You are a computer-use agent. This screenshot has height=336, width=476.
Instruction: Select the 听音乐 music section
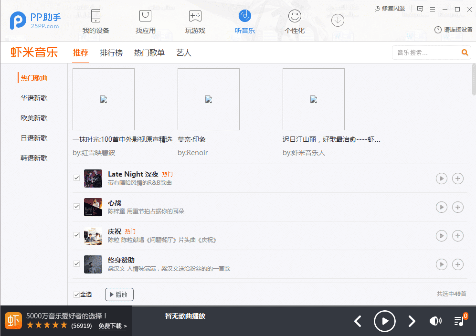coord(244,21)
